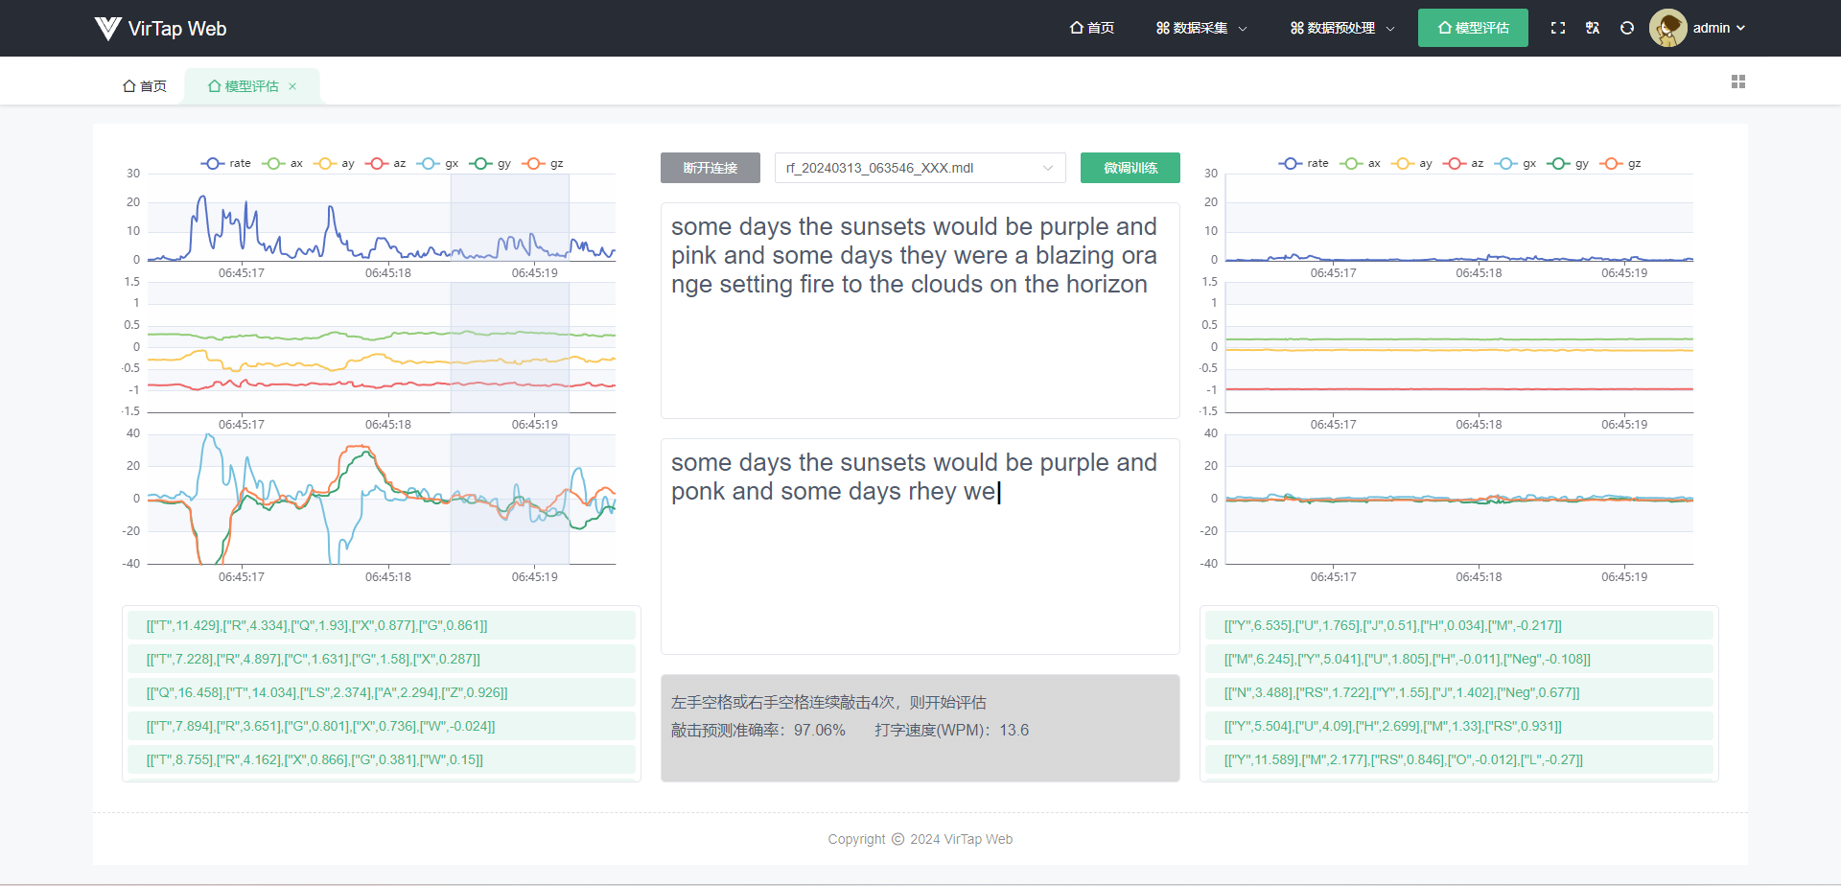Screen dimensions: 1841x886
Task: Expand the 数据采集 dropdown menu
Action: point(1201,29)
